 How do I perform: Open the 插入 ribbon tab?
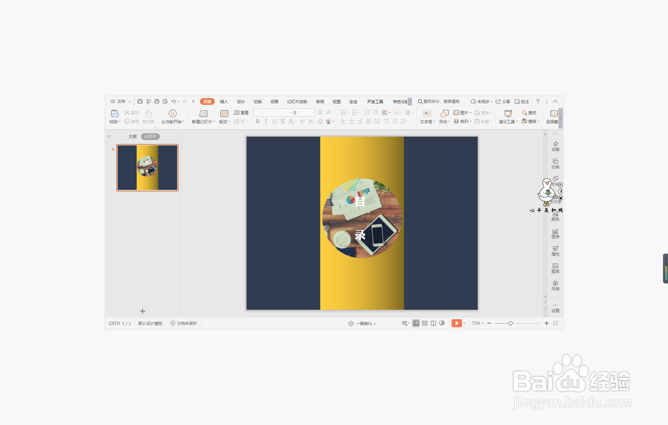click(x=224, y=101)
